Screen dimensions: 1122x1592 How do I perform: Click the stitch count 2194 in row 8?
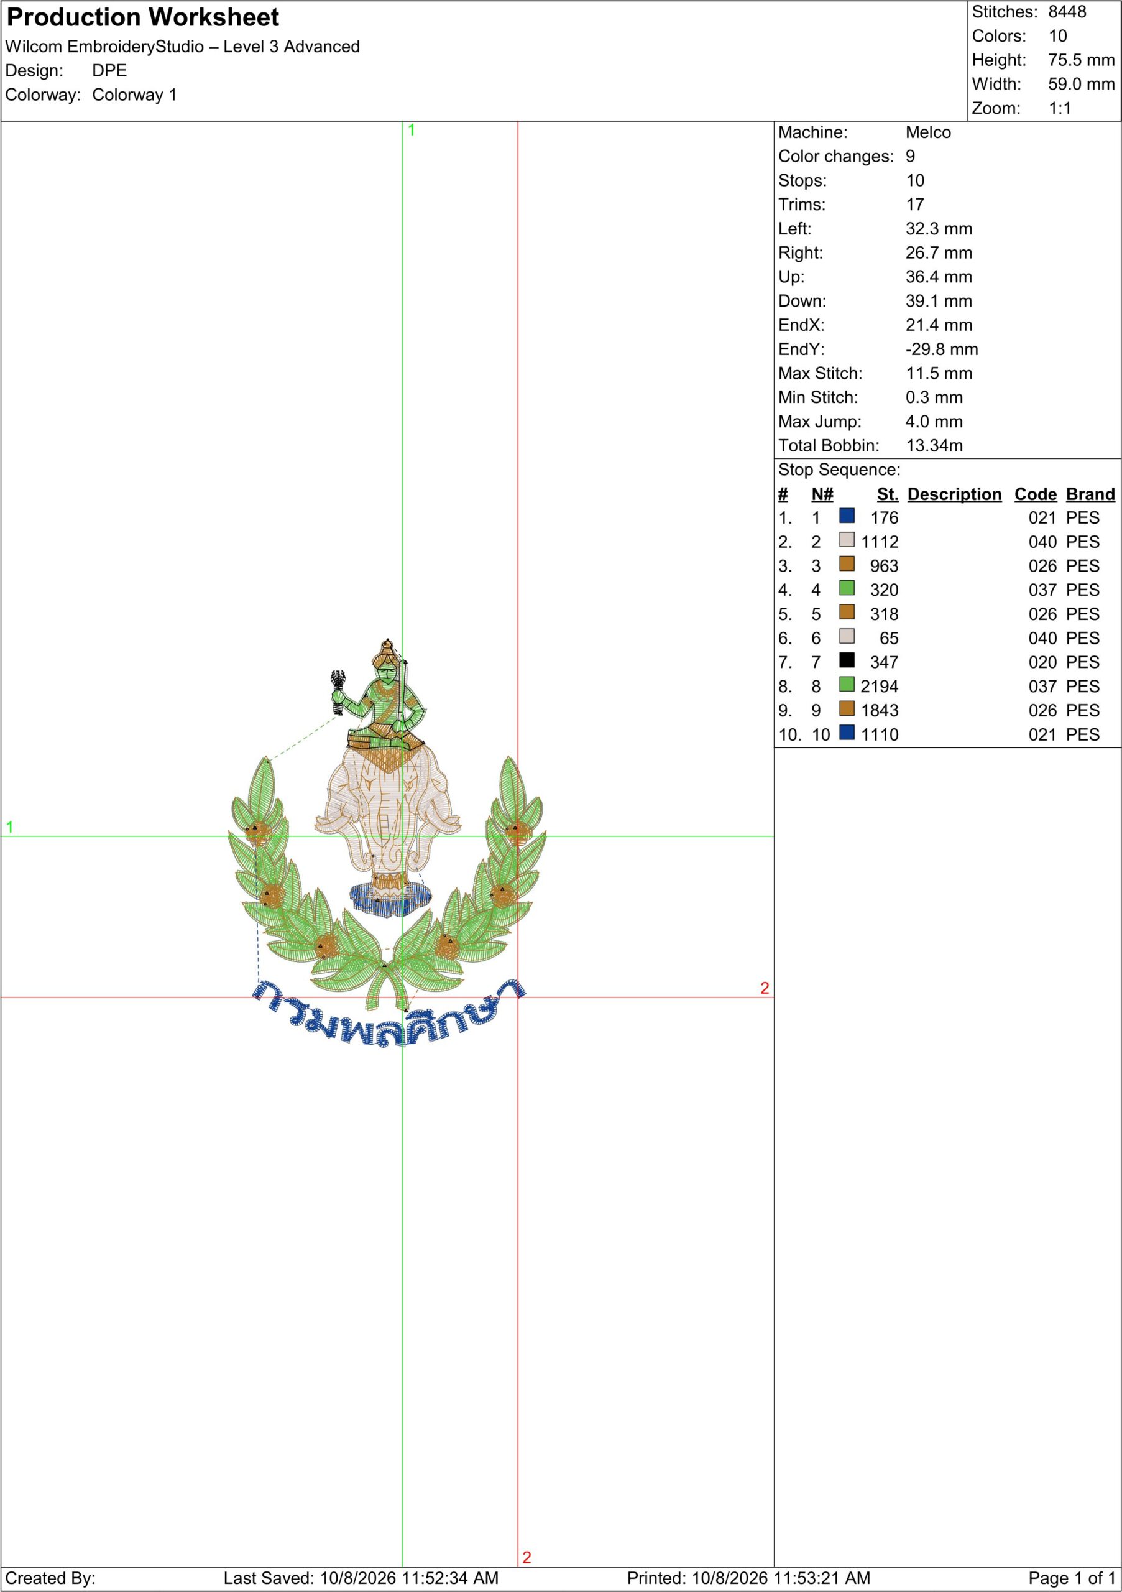(880, 687)
